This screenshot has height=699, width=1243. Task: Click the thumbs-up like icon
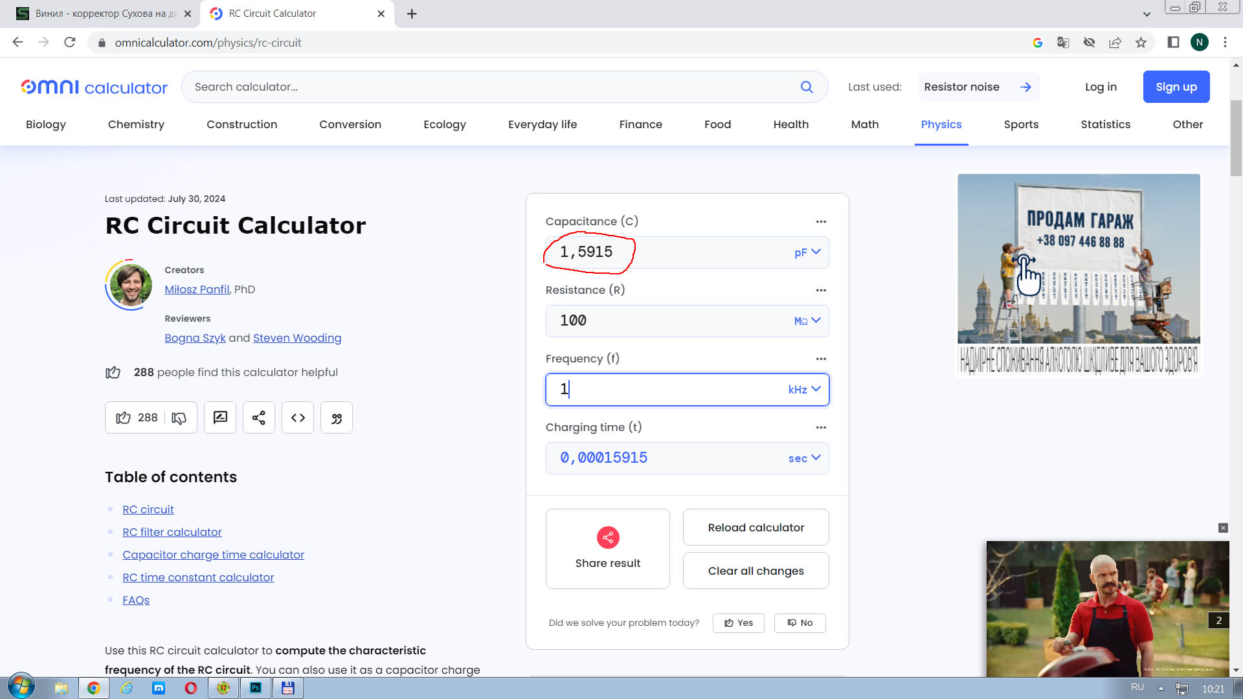(x=123, y=417)
